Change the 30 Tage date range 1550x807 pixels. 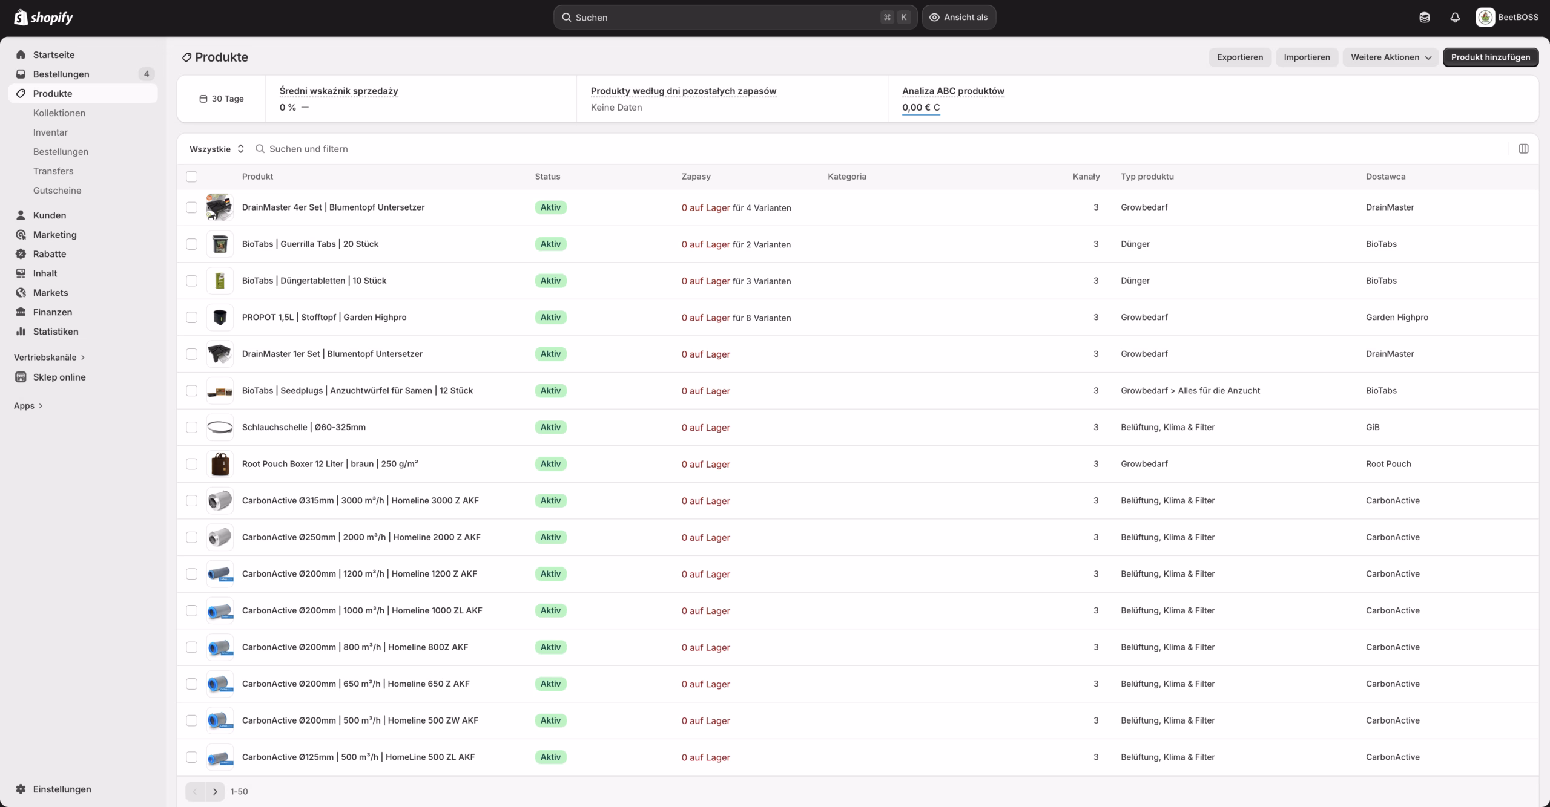click(x=222, y=99)
